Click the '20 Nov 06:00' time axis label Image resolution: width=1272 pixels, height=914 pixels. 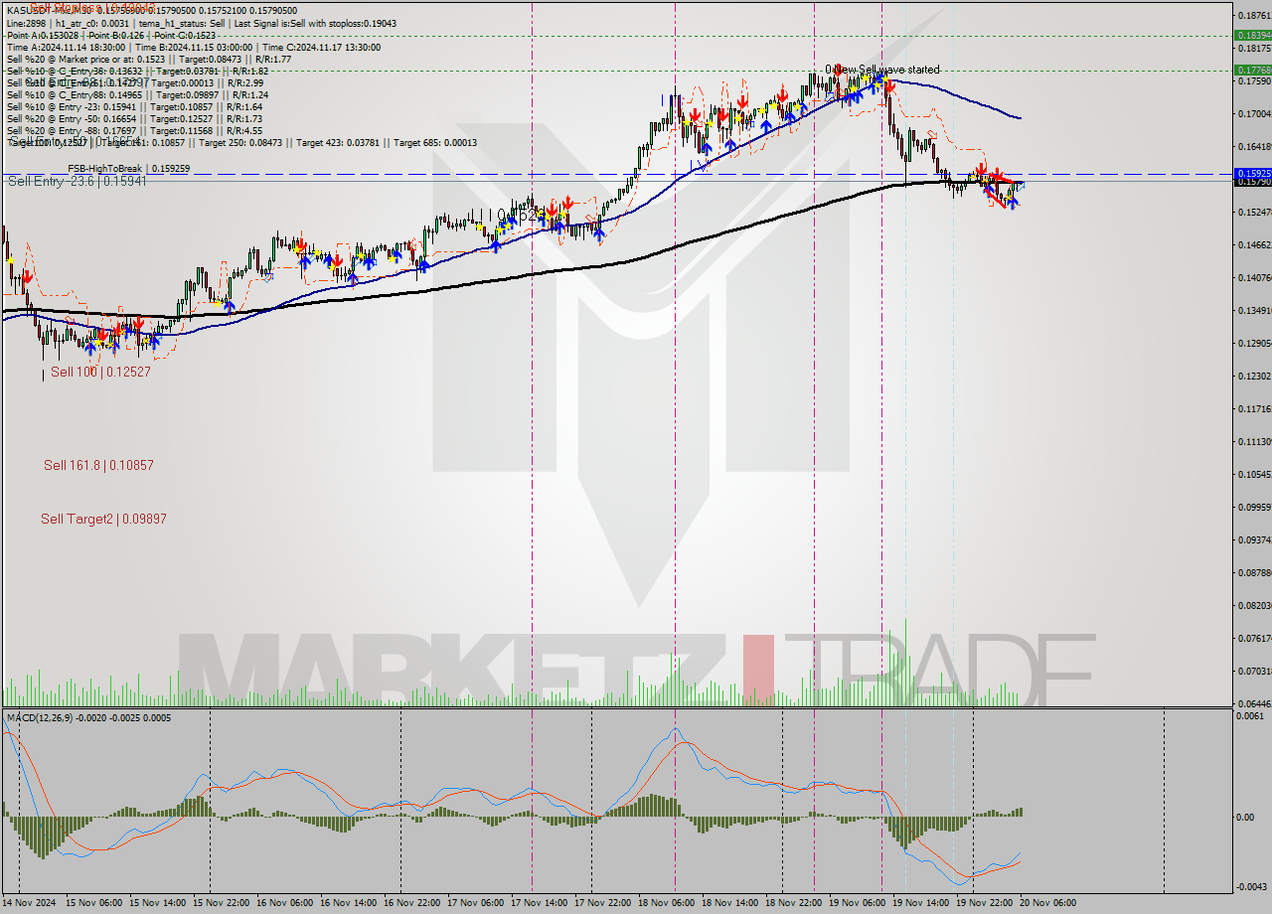coord(1049,903)
